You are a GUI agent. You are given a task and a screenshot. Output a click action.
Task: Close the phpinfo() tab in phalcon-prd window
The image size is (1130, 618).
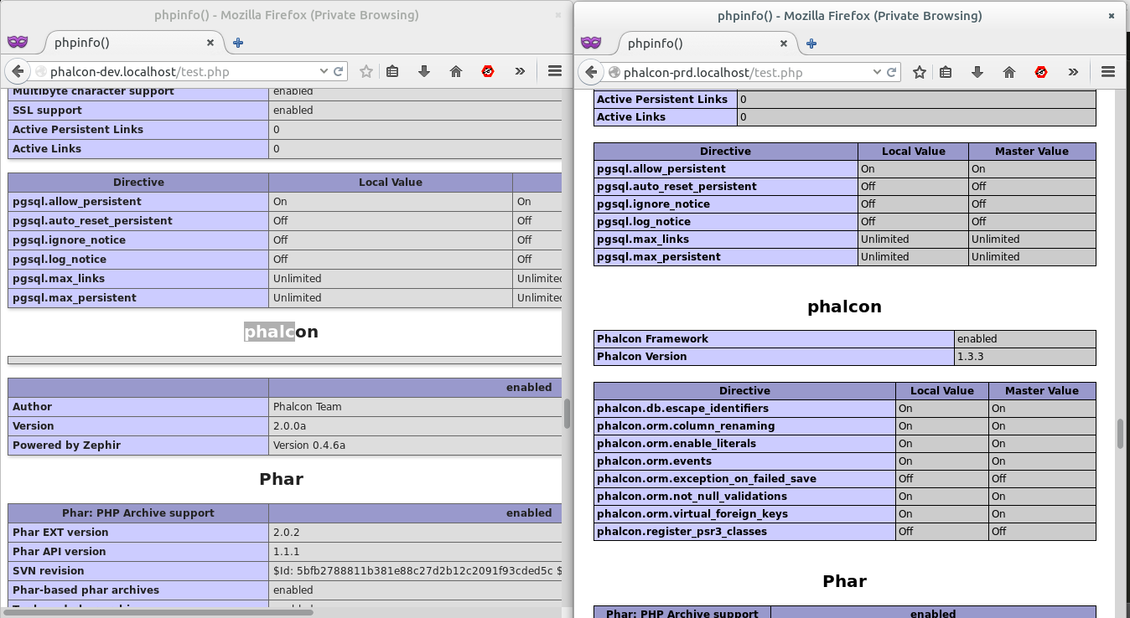785,43
